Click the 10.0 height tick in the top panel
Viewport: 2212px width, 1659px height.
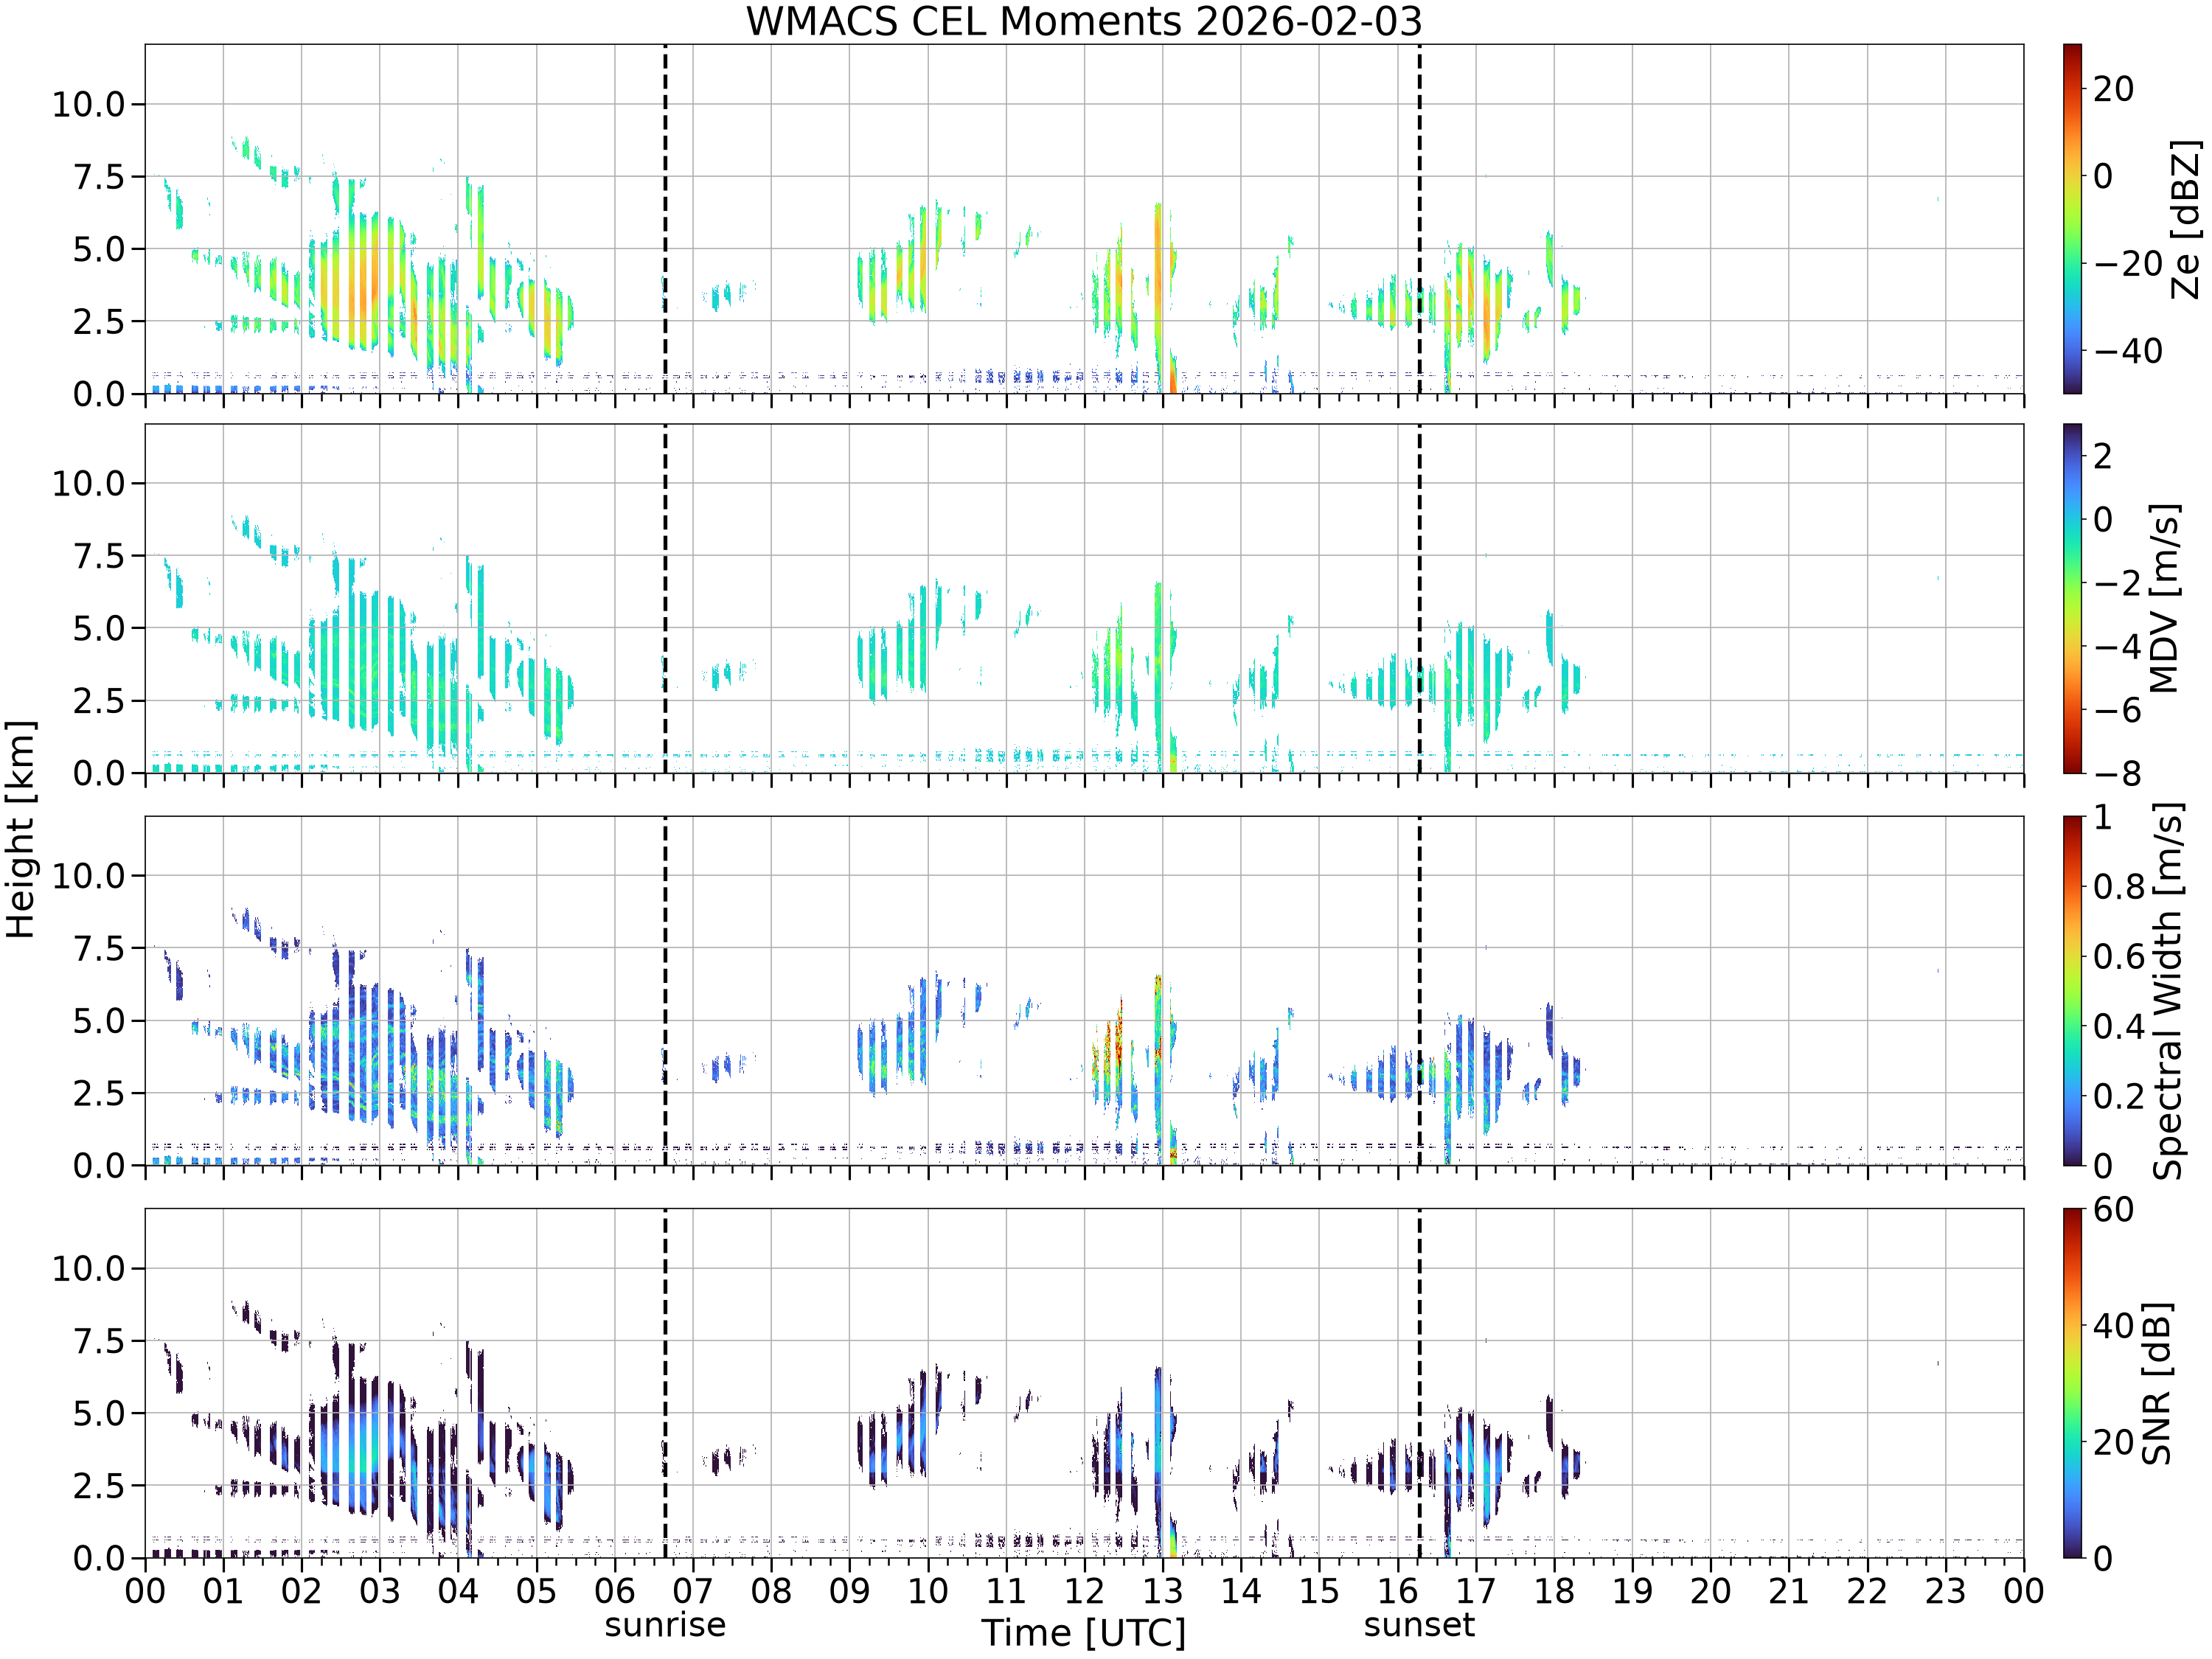89,104
